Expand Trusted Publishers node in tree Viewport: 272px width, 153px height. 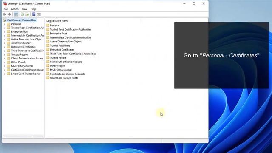point(4,43)
